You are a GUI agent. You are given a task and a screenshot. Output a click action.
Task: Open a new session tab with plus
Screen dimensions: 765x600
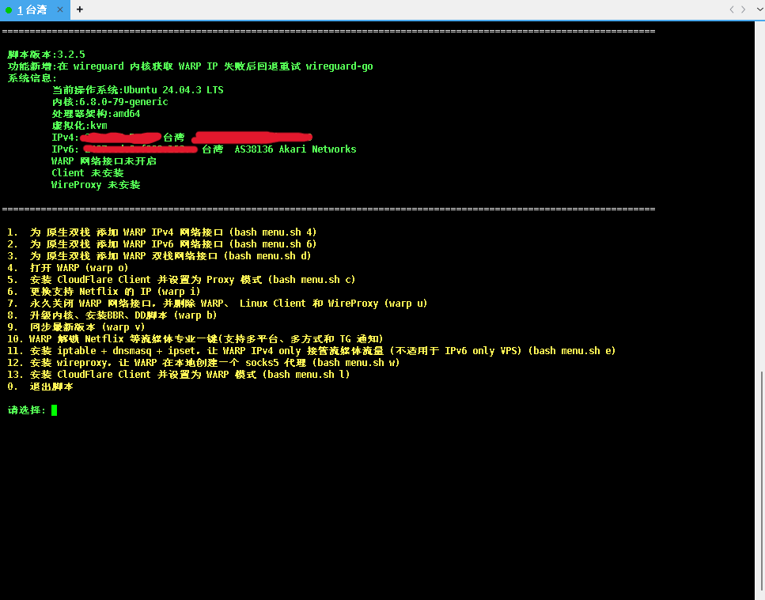80,9
